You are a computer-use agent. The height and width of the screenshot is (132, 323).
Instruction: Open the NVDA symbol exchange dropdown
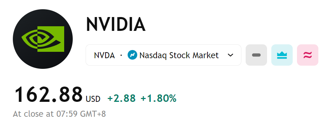pos(163,55)
